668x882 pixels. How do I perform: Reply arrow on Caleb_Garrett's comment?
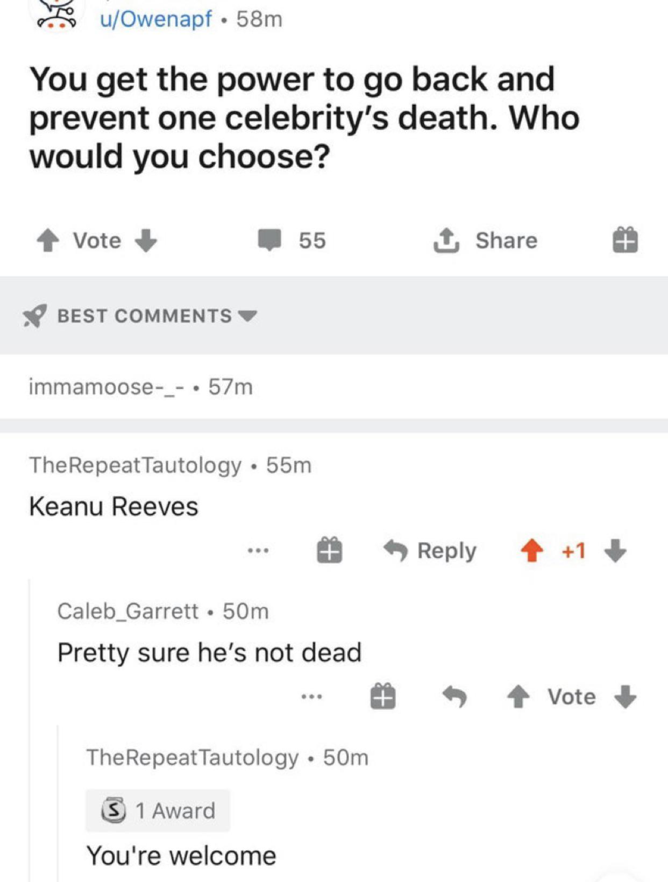point(454,697)
